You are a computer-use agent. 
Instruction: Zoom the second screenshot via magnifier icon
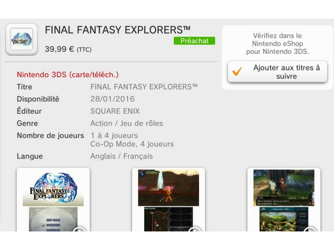[x=194, y=229]
